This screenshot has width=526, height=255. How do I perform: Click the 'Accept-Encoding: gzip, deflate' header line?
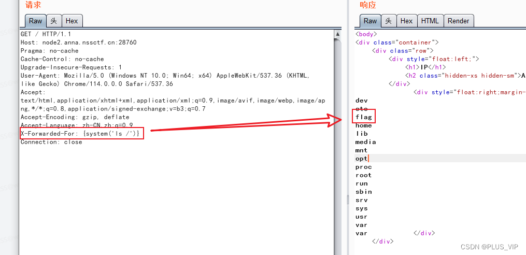(75, 117)
